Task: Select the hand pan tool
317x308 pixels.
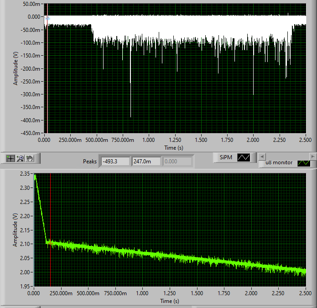Action: pyautogui.click(x=30, y=158)
